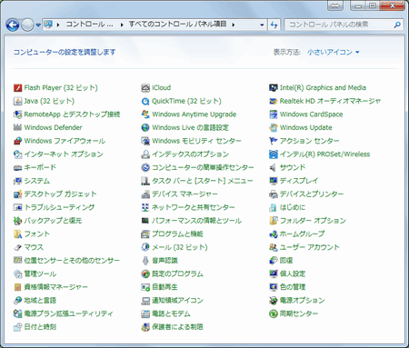The image size is (409, 348).
Task: Click the iCloud icon
Action: [x=145, y=88]
